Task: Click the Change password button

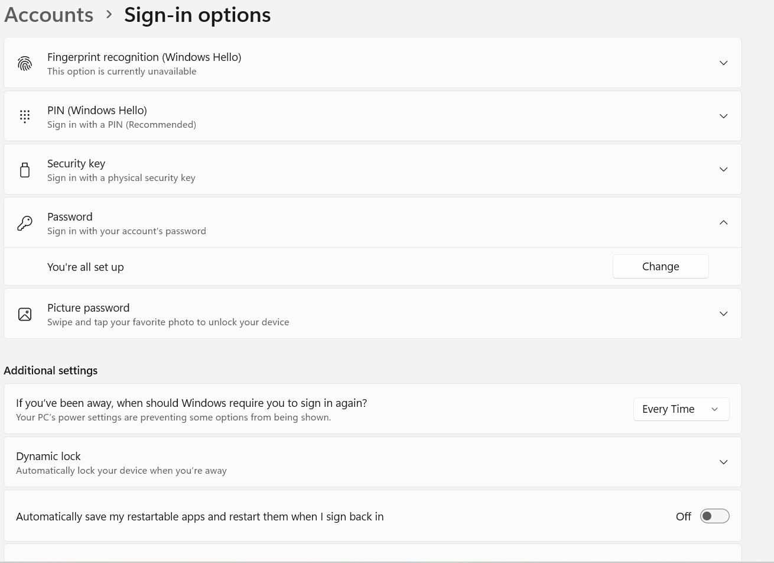Action: 660,267
